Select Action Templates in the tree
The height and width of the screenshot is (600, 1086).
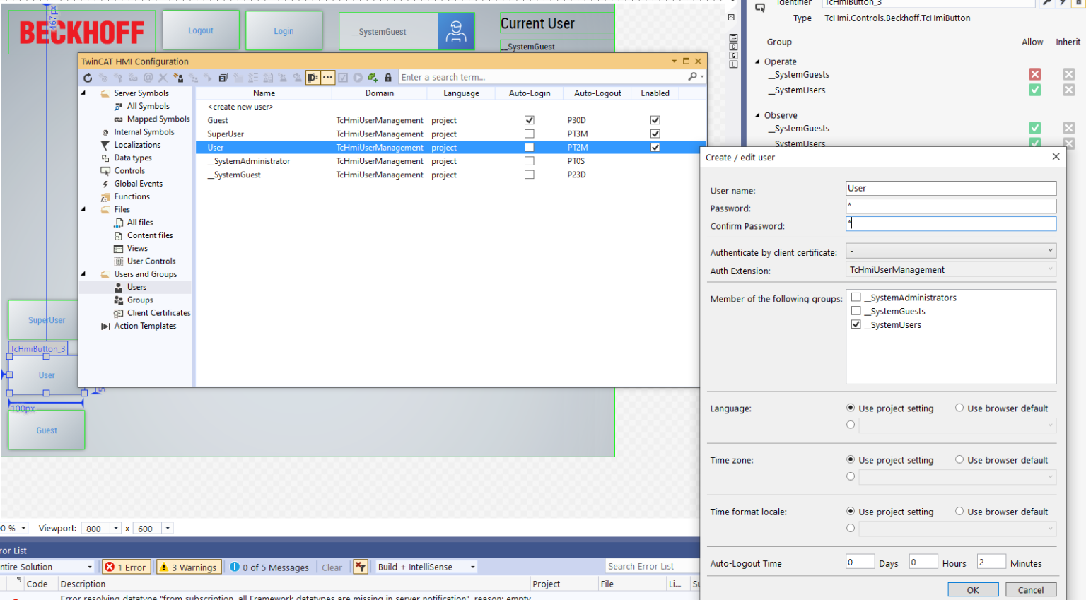tap(144, 326)
